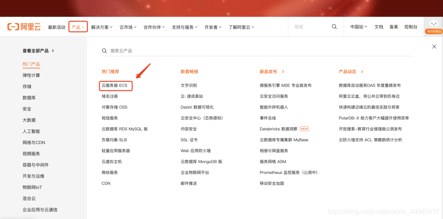Screen dimensions: 443x219
Task: Open 云虚拟主机 product
Action: (x=112, y=162)
